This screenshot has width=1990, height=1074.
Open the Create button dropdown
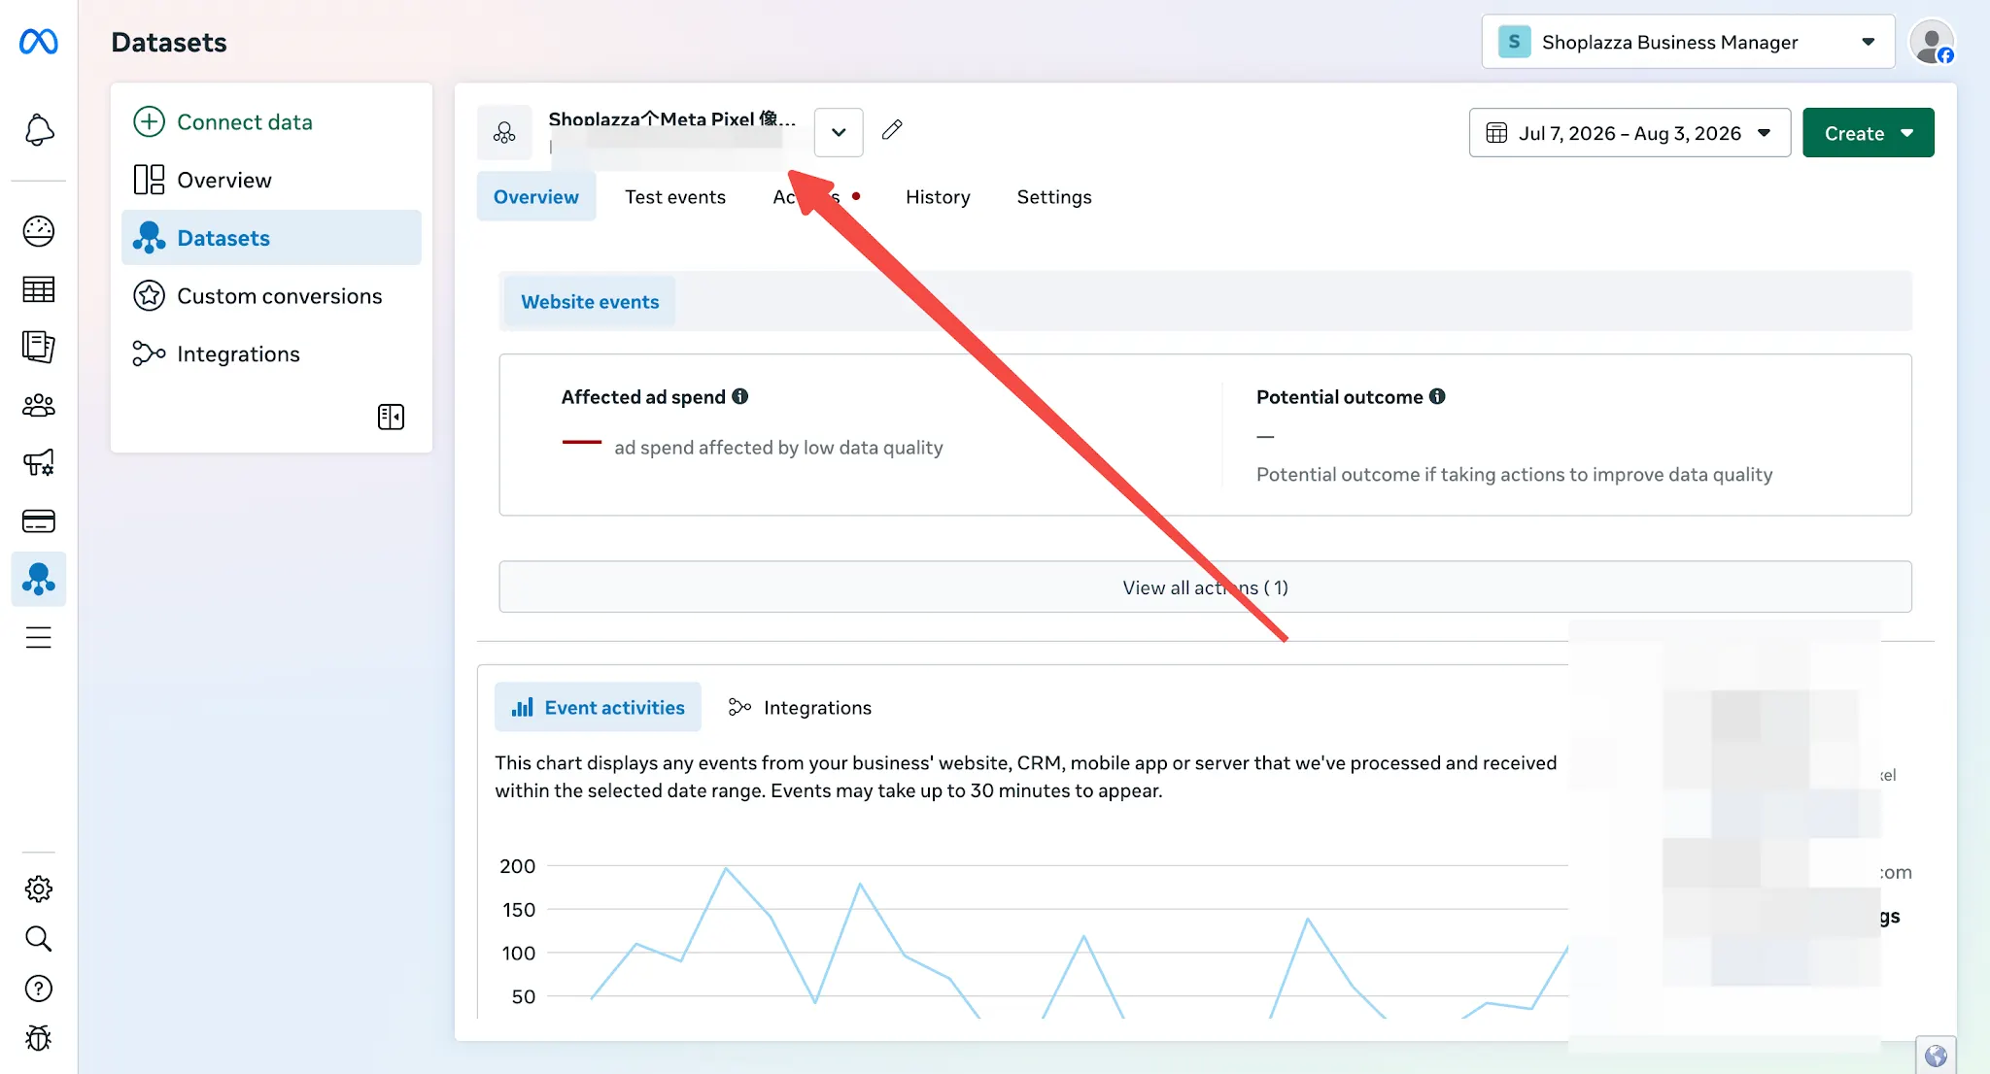point(1868,133)
